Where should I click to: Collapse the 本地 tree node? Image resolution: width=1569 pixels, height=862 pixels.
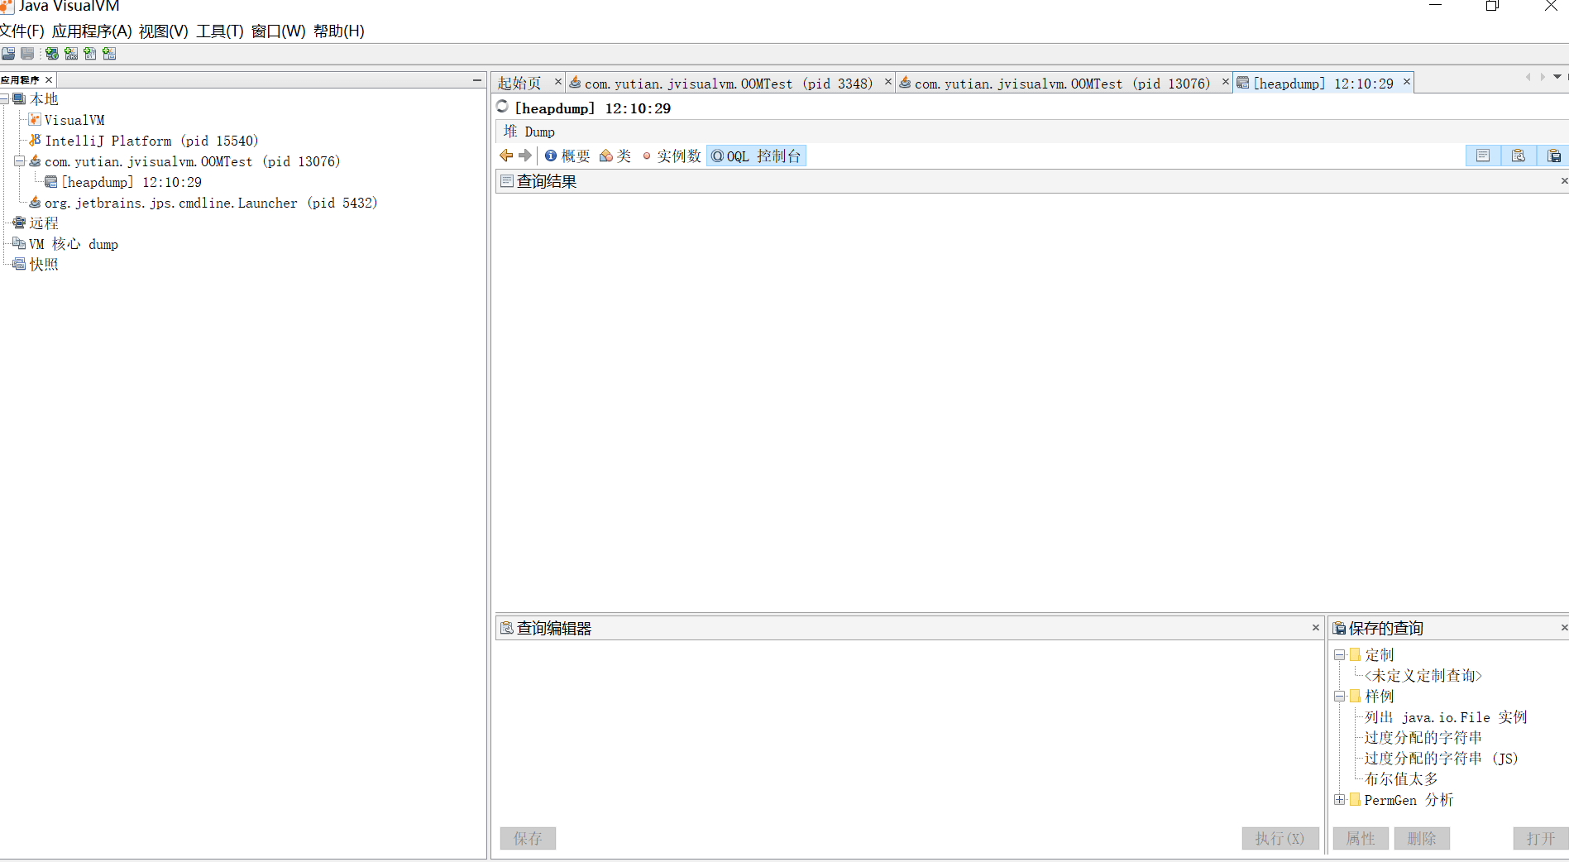(x=5, y=99)
